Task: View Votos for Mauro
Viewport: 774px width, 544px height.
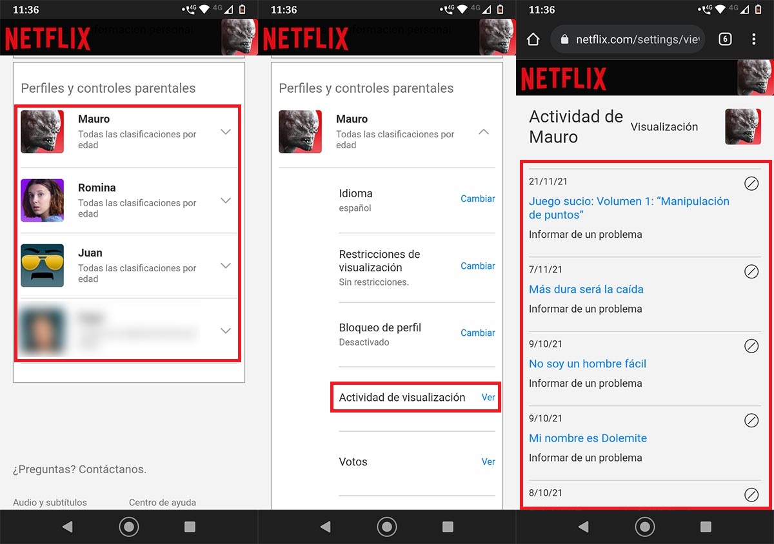Action: [488, 461]
